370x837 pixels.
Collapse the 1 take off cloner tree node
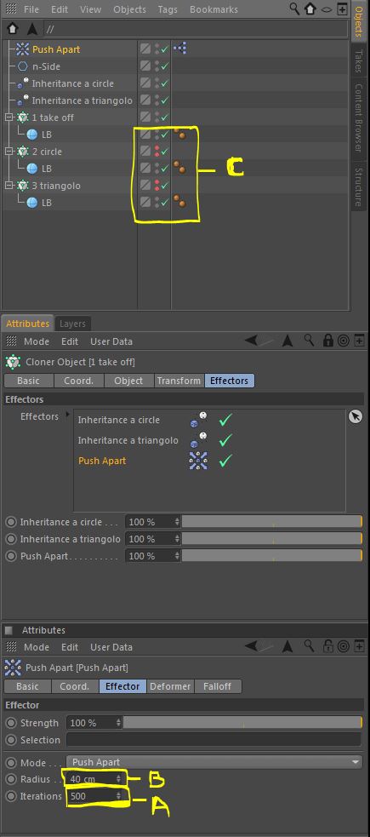point(8,118)
